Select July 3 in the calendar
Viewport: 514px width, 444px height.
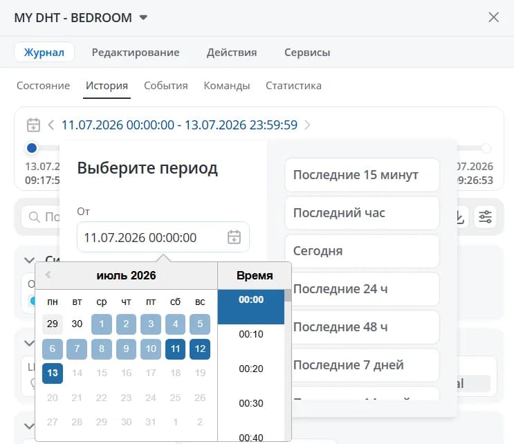[151, 324]
